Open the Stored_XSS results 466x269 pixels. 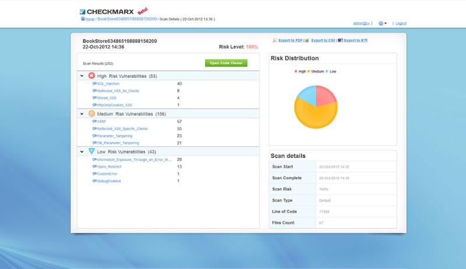[x=107, y=98]
